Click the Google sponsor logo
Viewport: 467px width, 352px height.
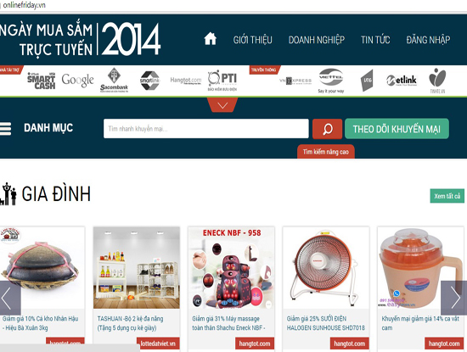click(77, 80)
